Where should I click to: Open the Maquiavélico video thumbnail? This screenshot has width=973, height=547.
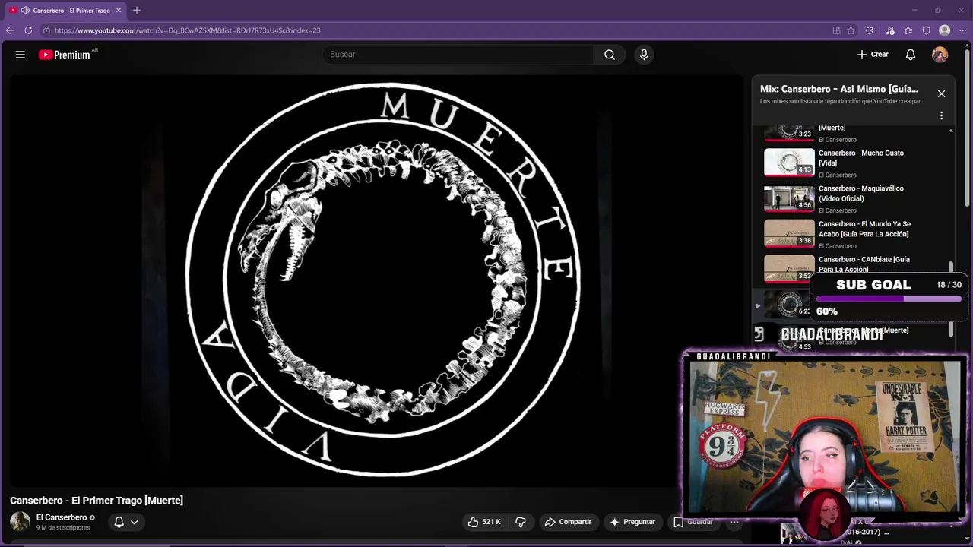(x=789, y=198)
